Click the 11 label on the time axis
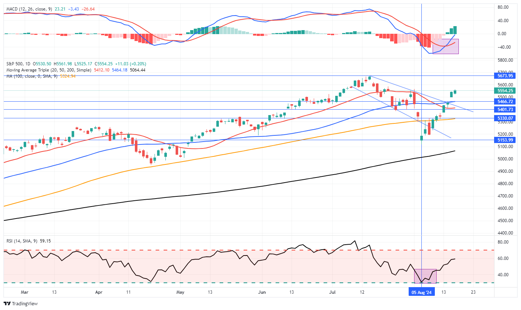Image resolution: width=521 pixels, height=310 pixels. click(x=128, y=292)
